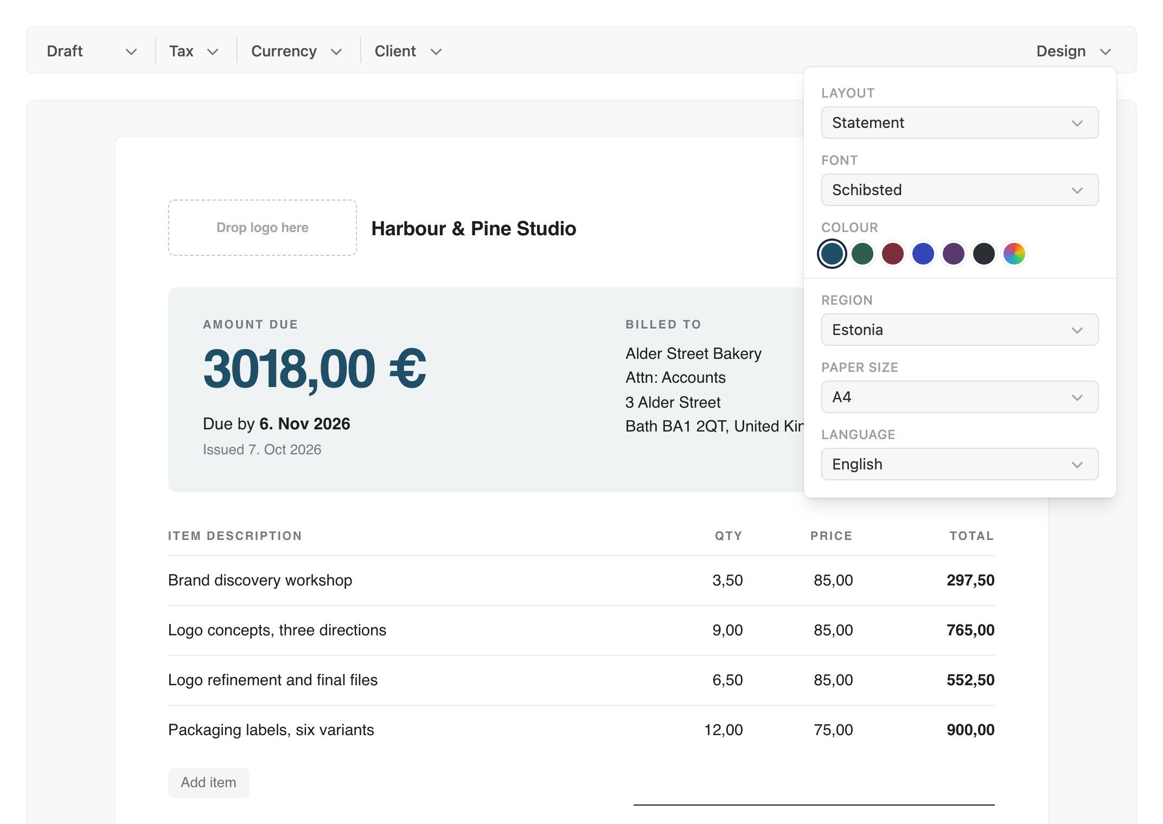1163x824 pixels.
Task: Open the Tax menu
Action: pyautogui.click(x=193, y=51)
